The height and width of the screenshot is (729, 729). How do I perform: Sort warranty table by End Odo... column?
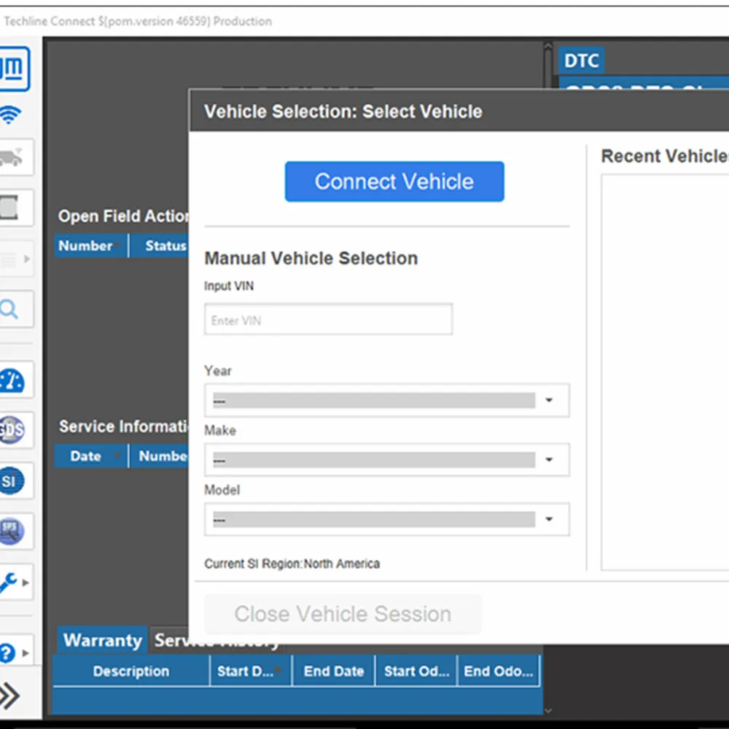pyautogui.click(x=499, y=671)
